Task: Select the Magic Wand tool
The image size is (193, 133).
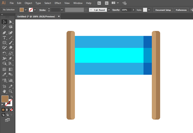Action: point(5,27)
